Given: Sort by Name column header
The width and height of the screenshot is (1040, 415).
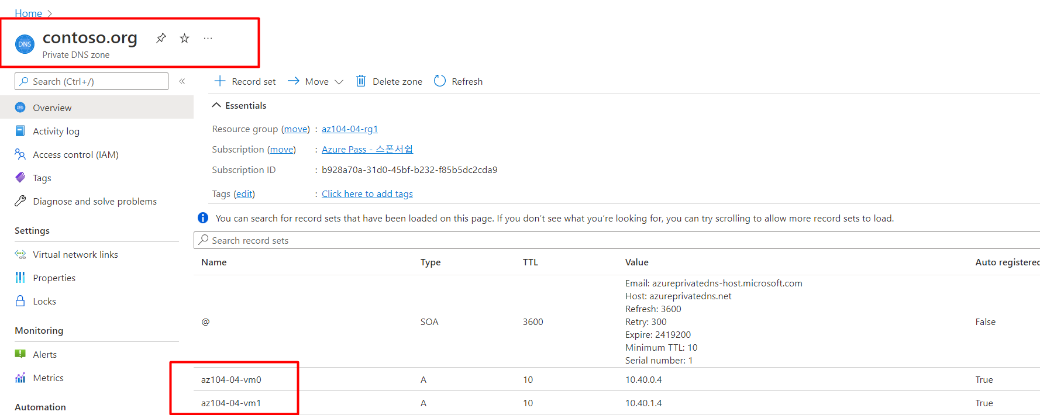Looking at the screenshot, I should [214, 262].
